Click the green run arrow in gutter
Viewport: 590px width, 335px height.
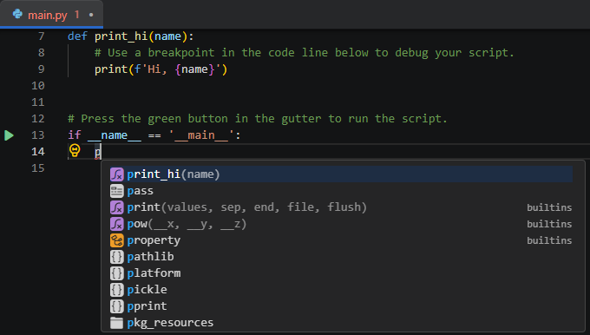[9, 135]
